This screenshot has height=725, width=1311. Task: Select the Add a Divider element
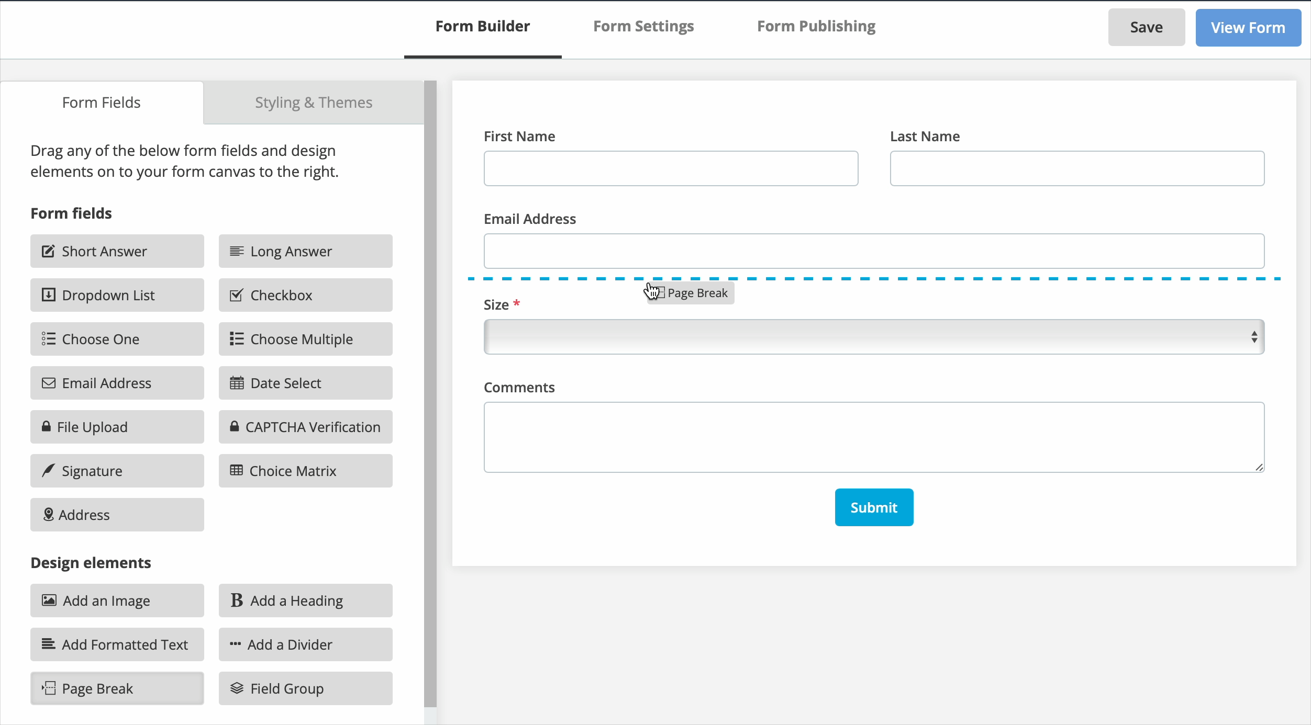[306, 644]
